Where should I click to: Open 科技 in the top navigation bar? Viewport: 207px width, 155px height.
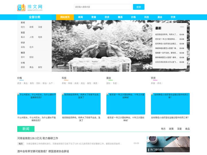coord(147,17)
